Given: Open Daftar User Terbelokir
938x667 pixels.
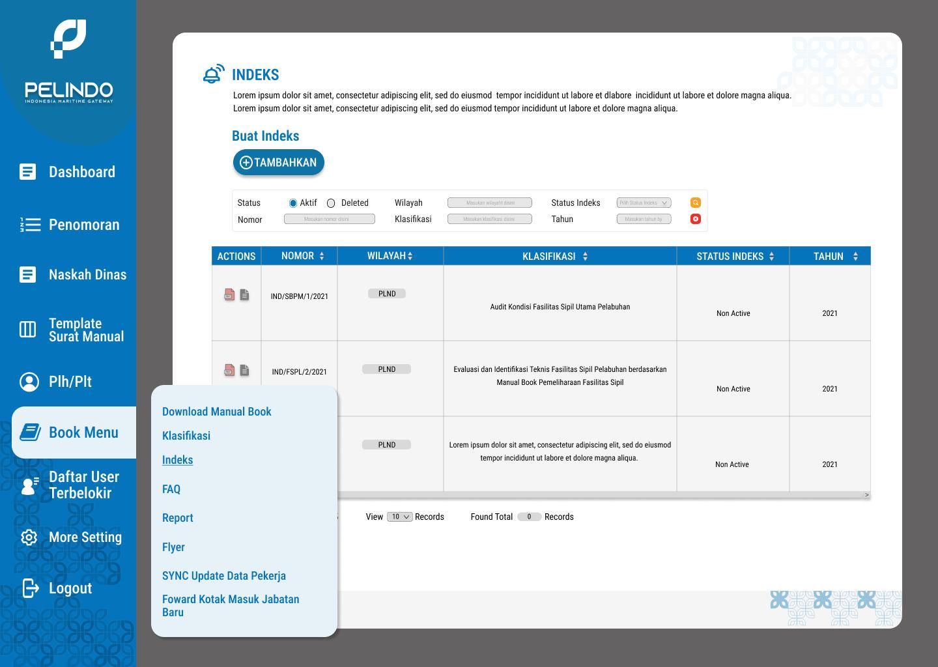Looking at the screenshot, I should tap(84, 485).
